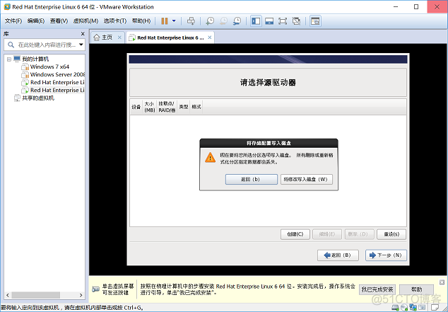Click the installer 下一步 (N) next button

point(386,255)
